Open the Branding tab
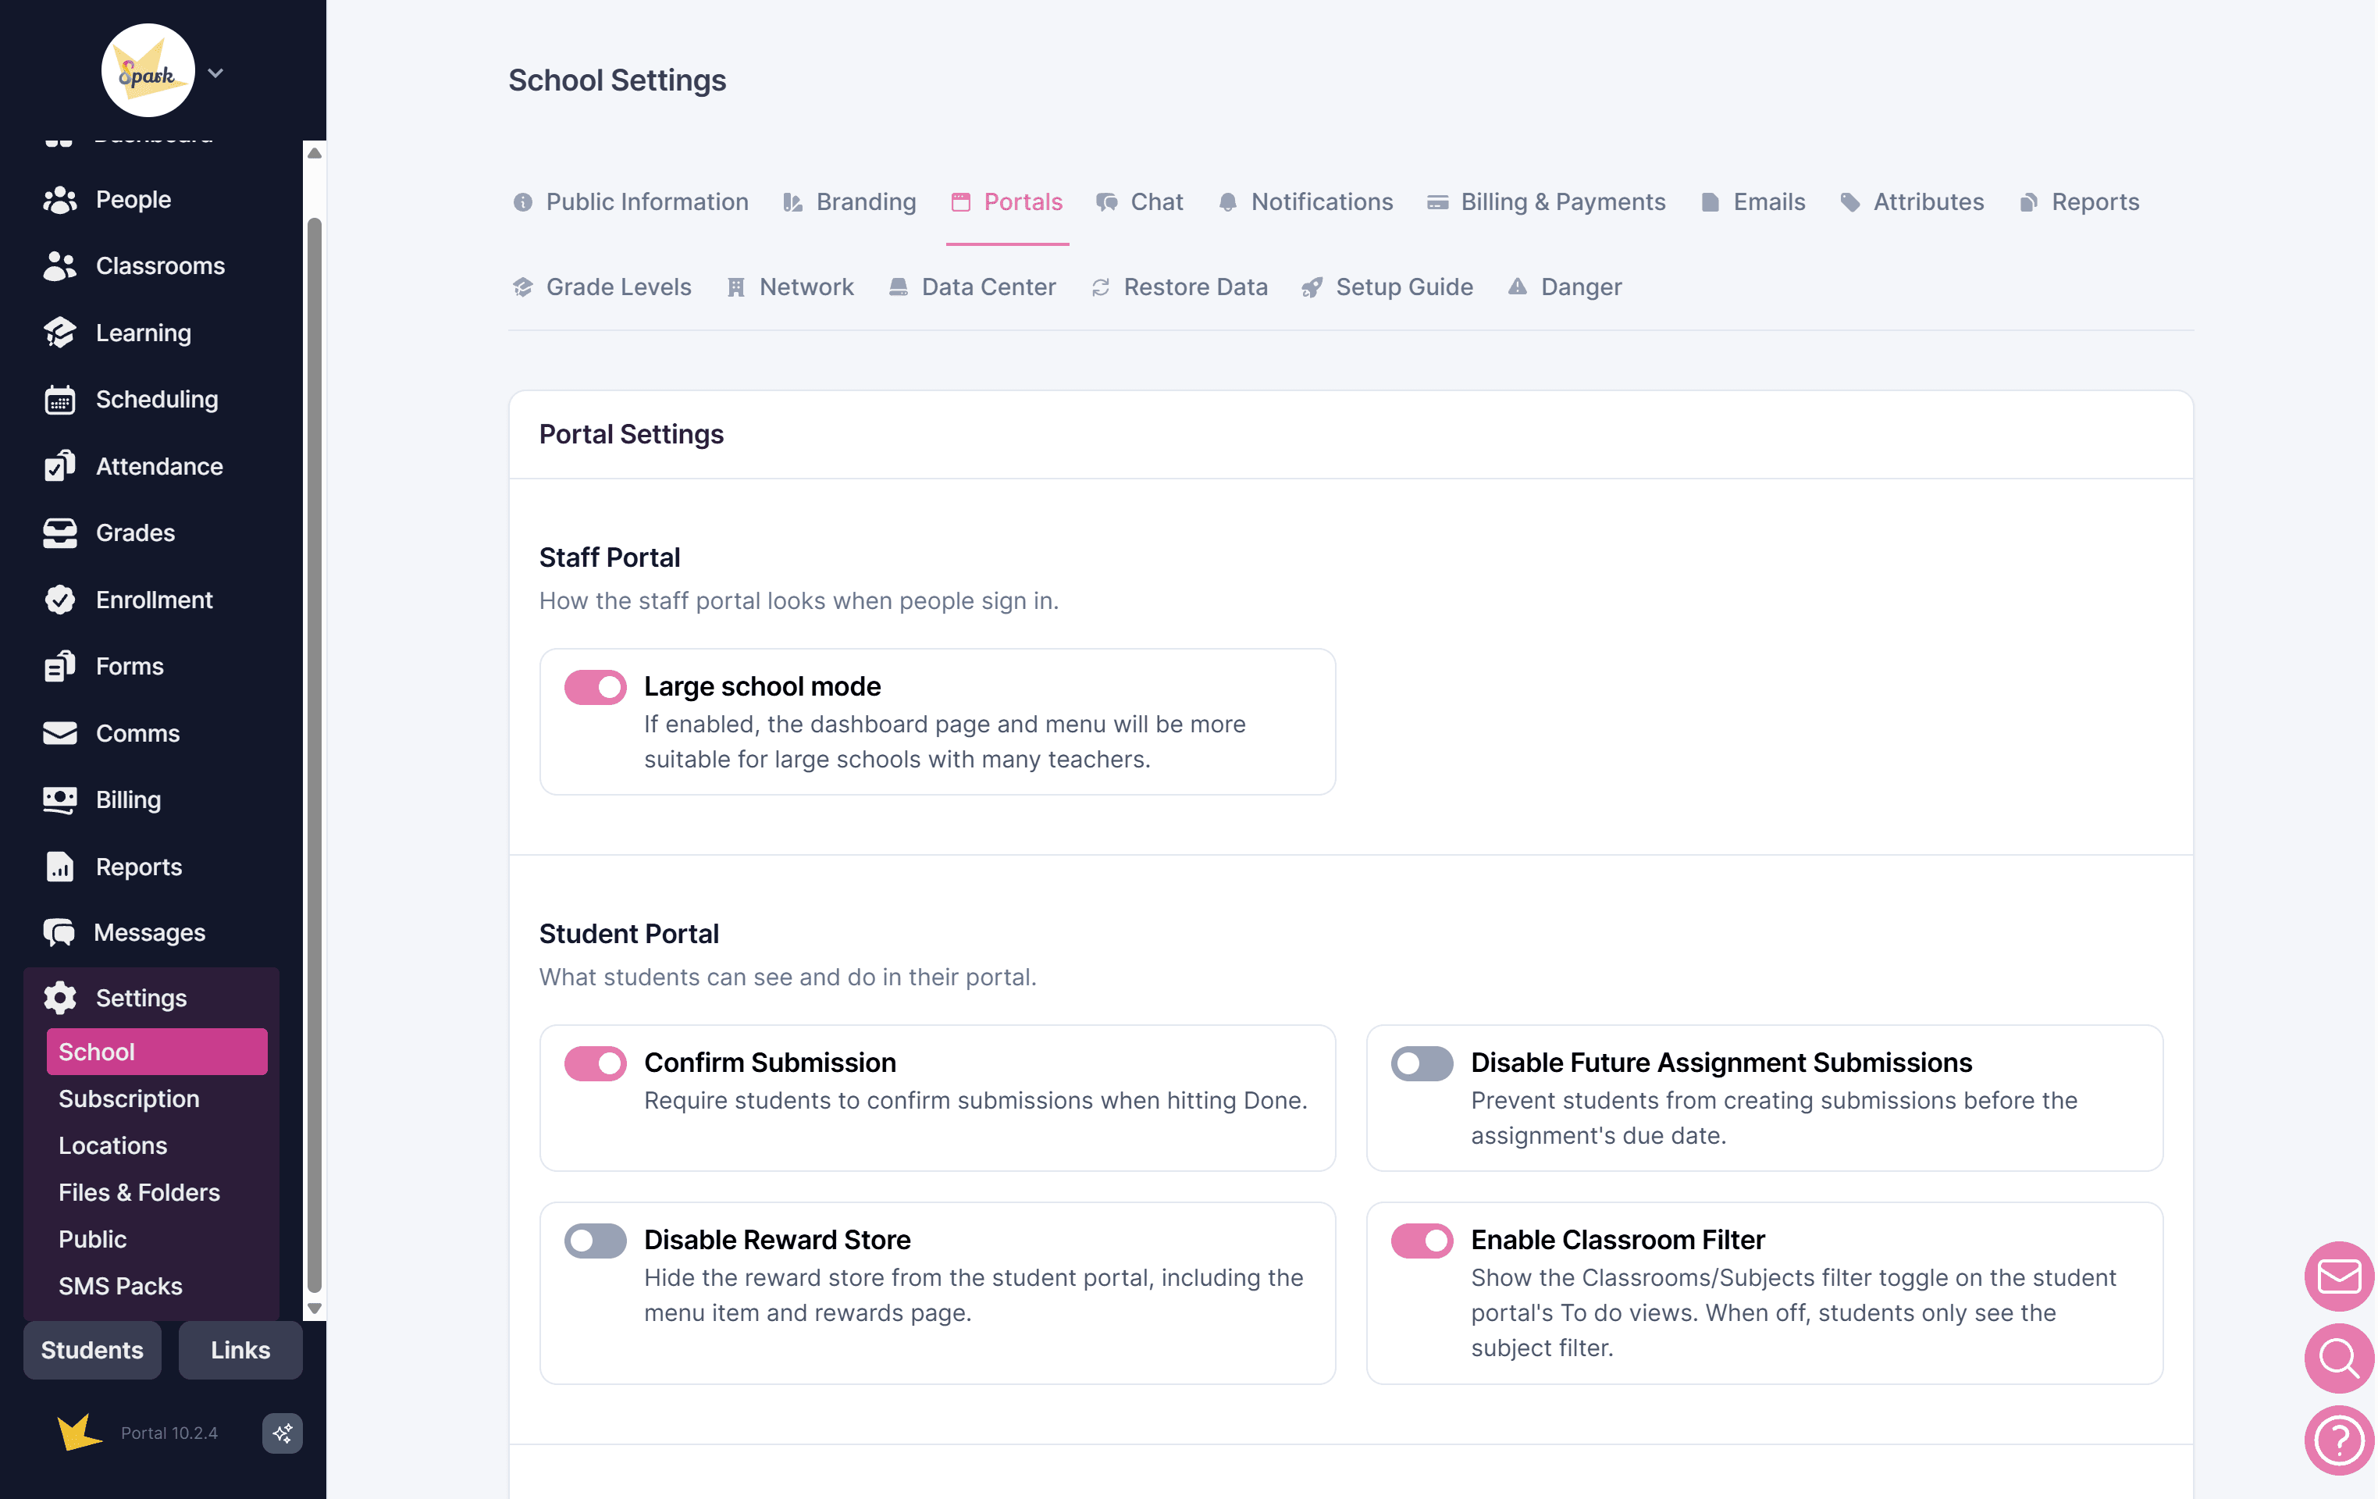This screenshot has width=2378, height=1499. click(850, 202)
